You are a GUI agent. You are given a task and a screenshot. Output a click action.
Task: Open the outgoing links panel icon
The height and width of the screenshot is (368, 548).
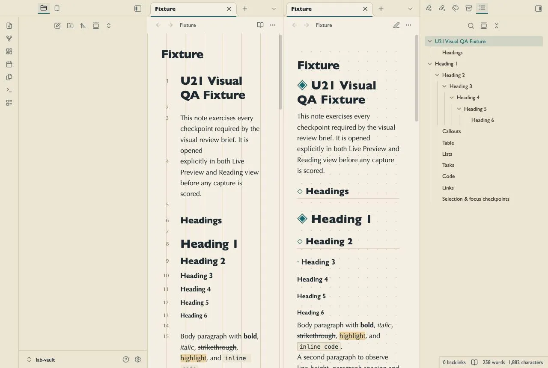(x=442, y=8)
